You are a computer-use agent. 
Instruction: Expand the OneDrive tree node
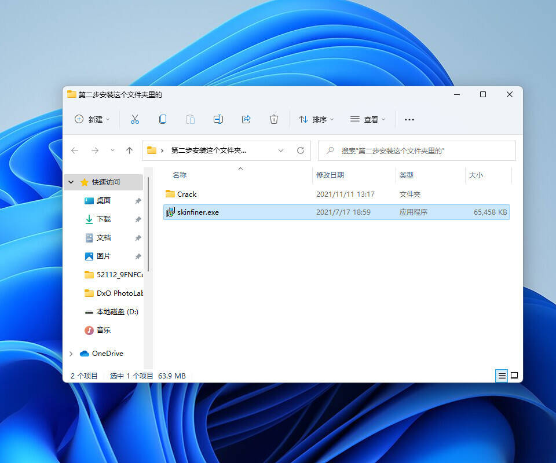(71, 354)
